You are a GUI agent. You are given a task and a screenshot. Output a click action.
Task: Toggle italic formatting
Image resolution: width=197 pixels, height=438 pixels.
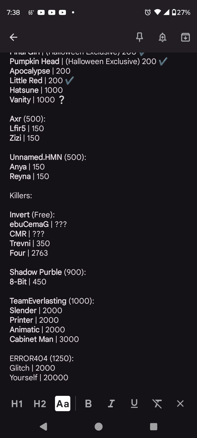tap(111, 404)
